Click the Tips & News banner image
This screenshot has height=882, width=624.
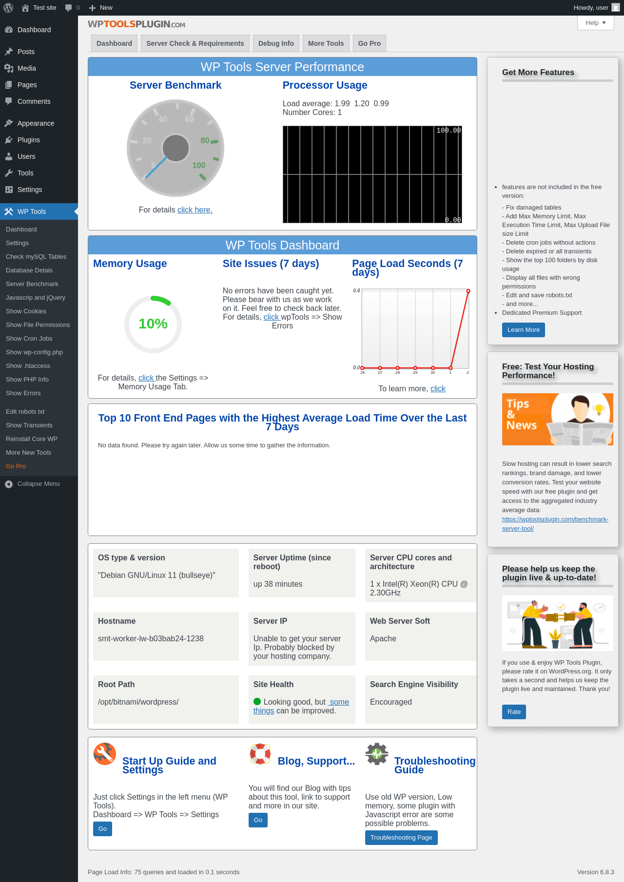(558, 420)
